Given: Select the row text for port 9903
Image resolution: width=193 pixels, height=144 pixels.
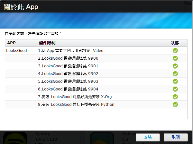Looking at the screenshot, I should 68,81.
